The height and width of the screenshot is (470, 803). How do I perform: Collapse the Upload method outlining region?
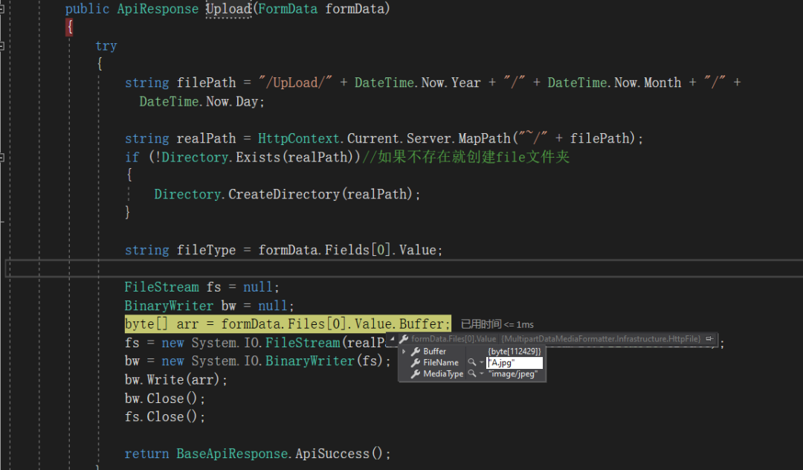(2, 8)
